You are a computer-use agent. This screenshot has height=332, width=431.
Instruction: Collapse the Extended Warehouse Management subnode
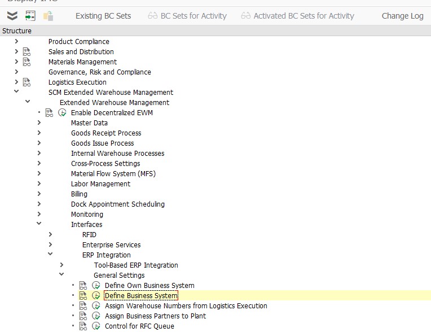pyautogui.click(x=28, y=102)
